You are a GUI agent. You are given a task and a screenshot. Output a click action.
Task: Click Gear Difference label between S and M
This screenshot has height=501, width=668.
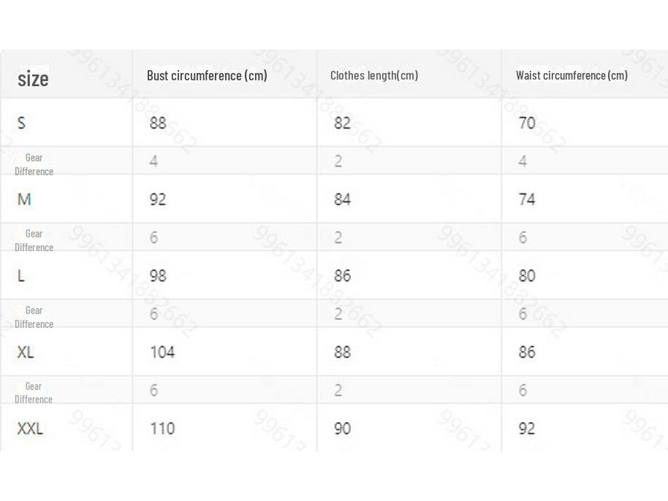pos(34,164)
